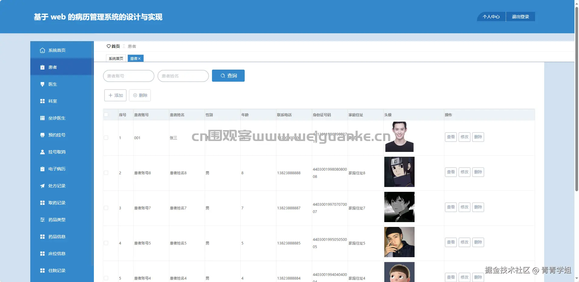Open 住院记录 in the sidebar menu
The width and height of the screenshot is (579, 282).
[x=62, y=271]
